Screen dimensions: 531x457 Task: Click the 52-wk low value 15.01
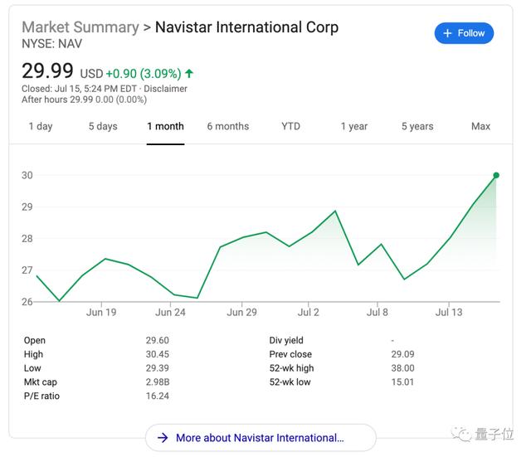(x=402, y=382)
